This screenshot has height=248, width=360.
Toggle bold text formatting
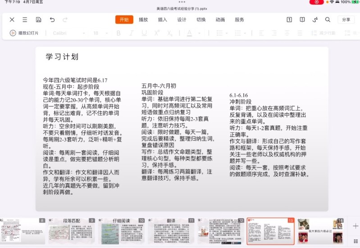point(119,33)
